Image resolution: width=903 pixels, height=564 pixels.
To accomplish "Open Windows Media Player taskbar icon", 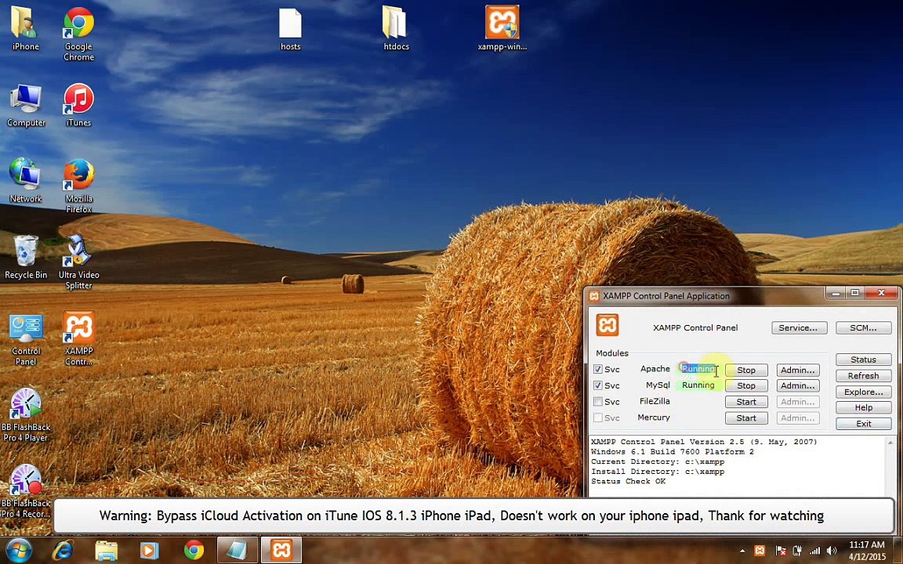I will point(149,551).
